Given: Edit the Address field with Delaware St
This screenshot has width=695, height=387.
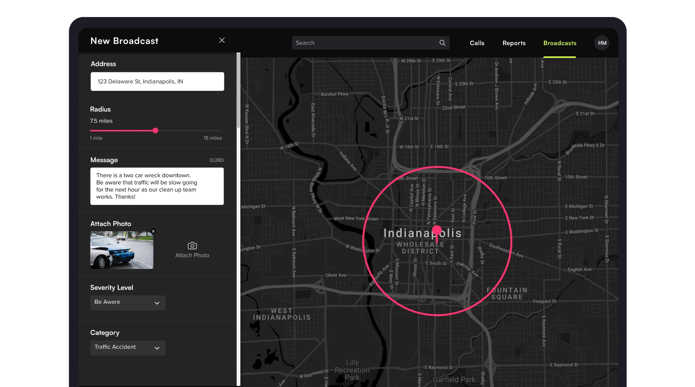Looking at the screenshot, I should click(x=157, y=81).
